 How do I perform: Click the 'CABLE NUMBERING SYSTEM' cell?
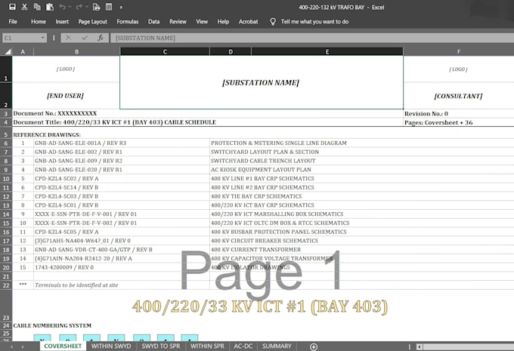pyautogui.click(x=52, y=325)
